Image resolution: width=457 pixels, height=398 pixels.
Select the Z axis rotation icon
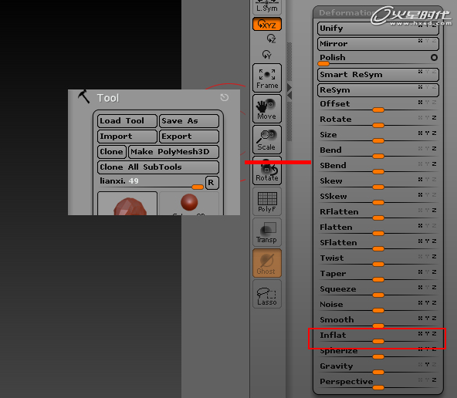(271, 39)
